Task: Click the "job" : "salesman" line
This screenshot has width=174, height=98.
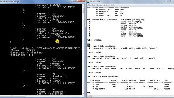Action: (x=50, y=94)
